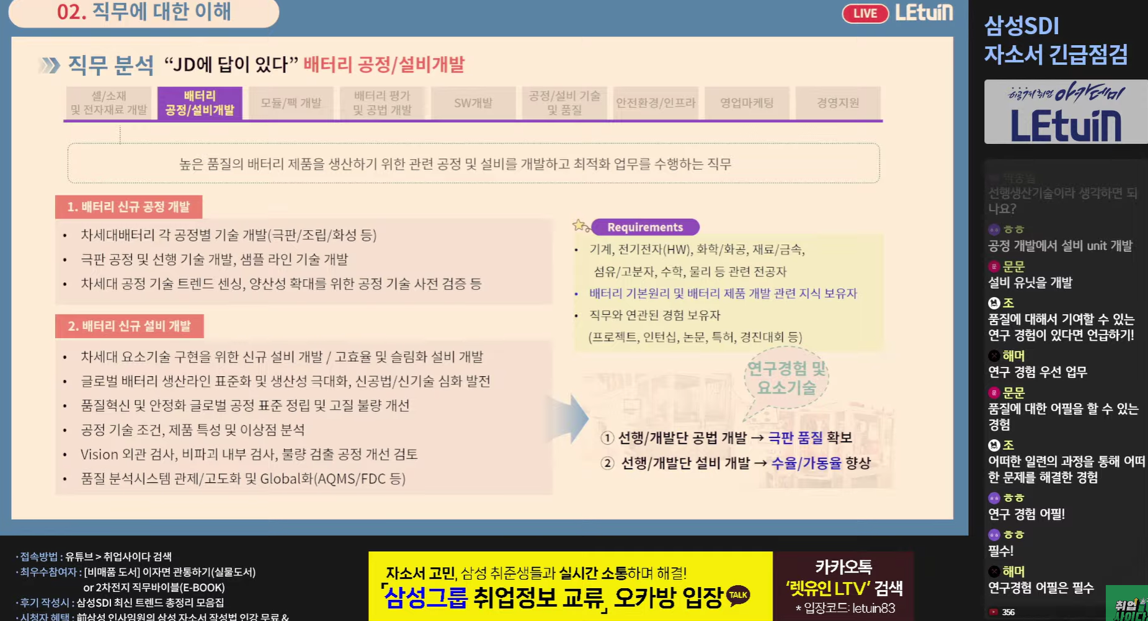Select the 배터리 공정/설비개발 tab

pyautogui.click(x=200, y=103)
